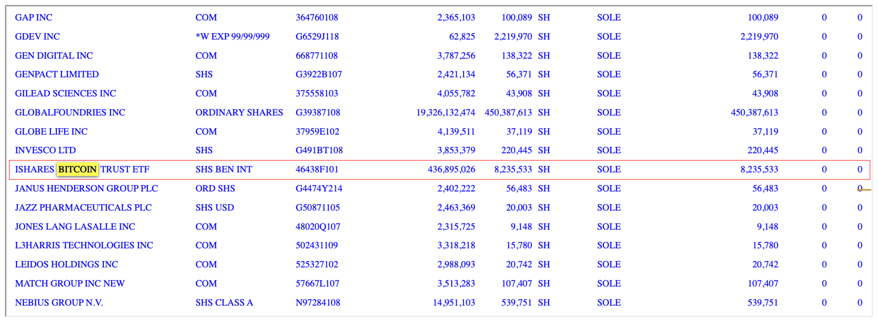Select the value 62,825

click(462, 37)
